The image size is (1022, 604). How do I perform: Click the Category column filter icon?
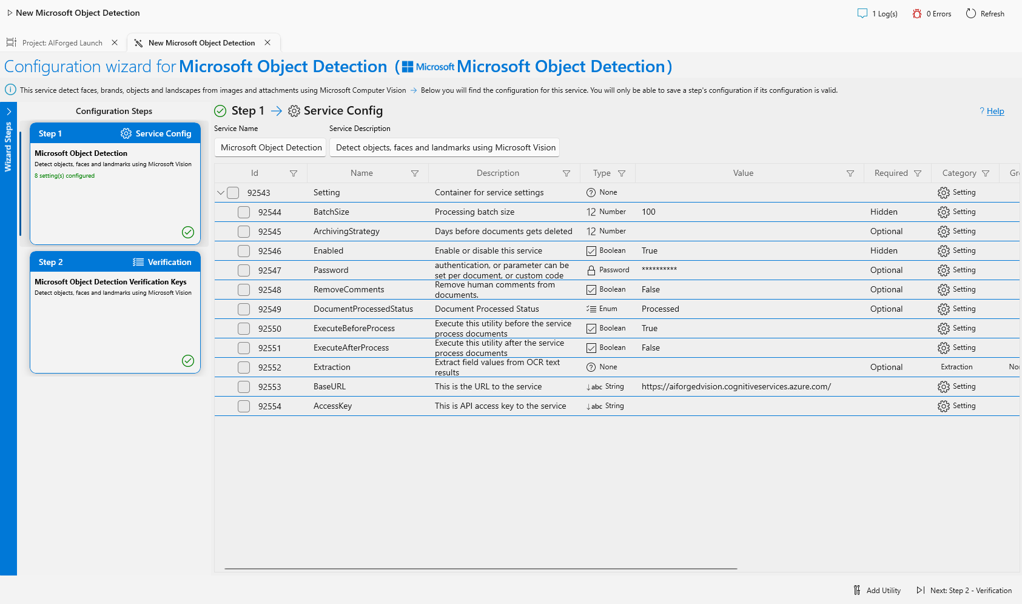(986, 173)
